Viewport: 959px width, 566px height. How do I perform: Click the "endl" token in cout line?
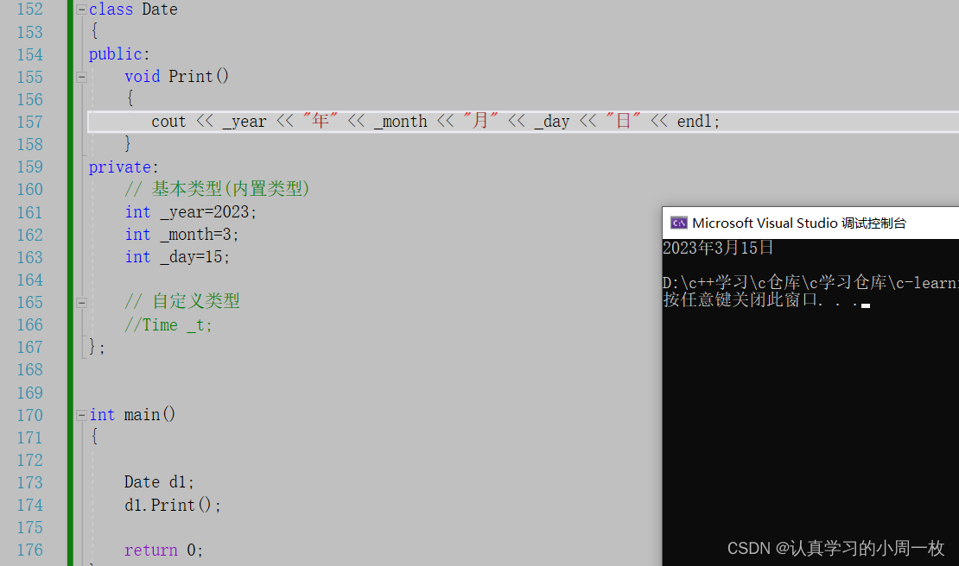(x=694, y=122)
